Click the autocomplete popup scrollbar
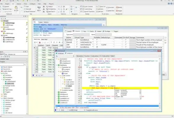The height and width of the screenshot is (118, 174). pyautogui.click(x=140, y=94)
